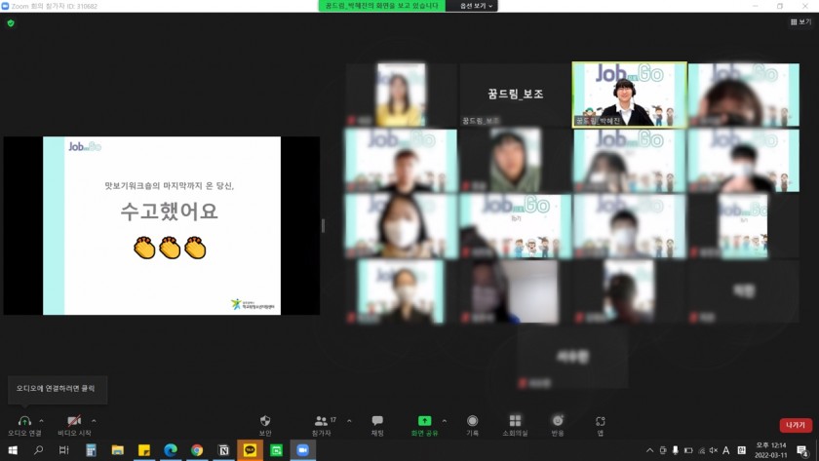This screenshot has height=461, width=819.
Task: Toggle video with 비디오 시작 button
Action: pyautogui.click(x=74, y=421)
